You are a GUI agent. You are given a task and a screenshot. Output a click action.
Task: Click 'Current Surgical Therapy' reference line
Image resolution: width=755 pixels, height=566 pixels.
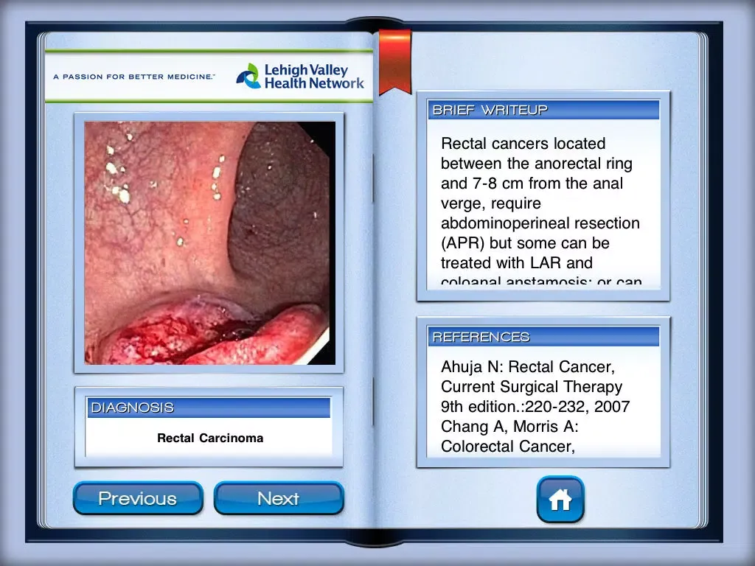(532, 386)
